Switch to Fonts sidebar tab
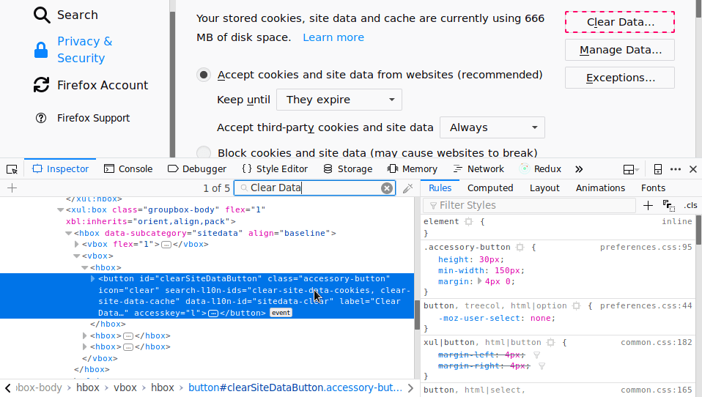 point(653,188)
